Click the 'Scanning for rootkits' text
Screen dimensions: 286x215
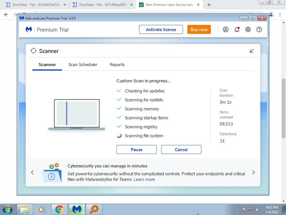point(144,100)
